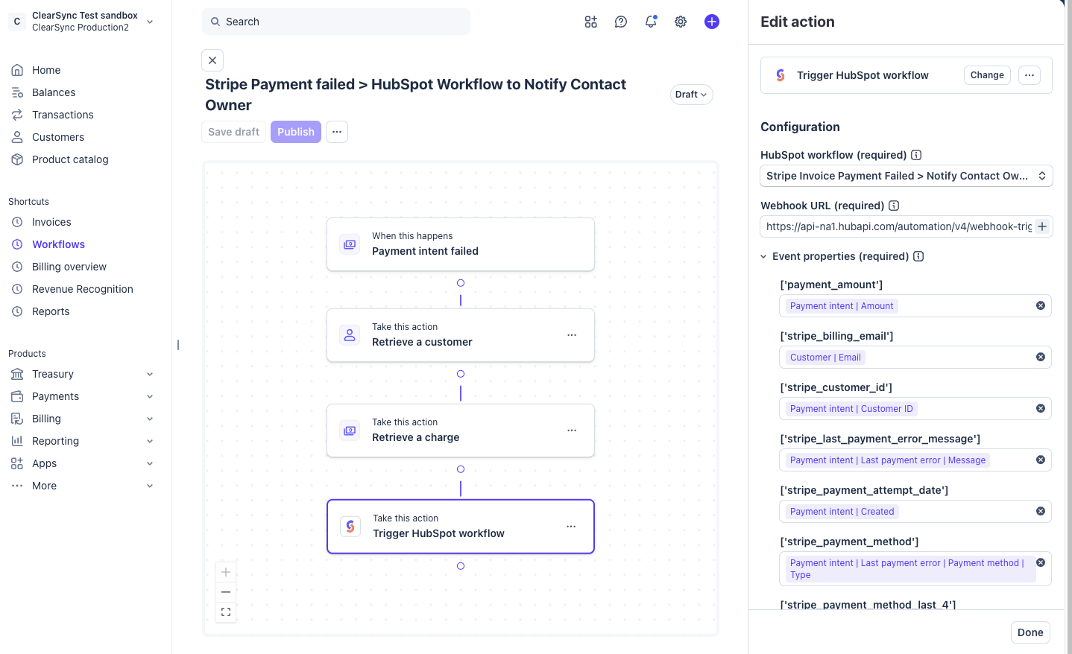The image size is (1072, 654).
Task: Open the apps grid icon in header
Action: 591,22
